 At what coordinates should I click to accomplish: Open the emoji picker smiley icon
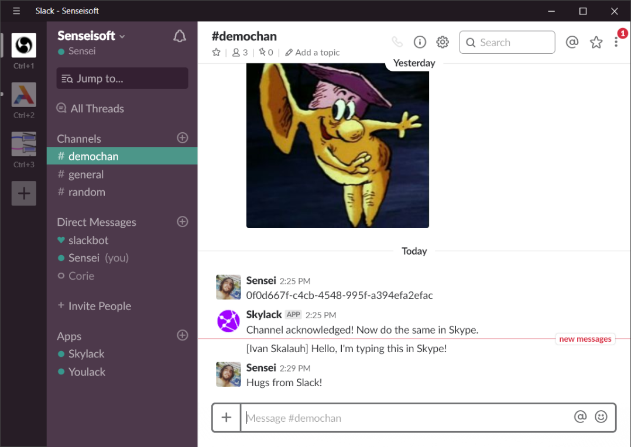tap(601, 417)
